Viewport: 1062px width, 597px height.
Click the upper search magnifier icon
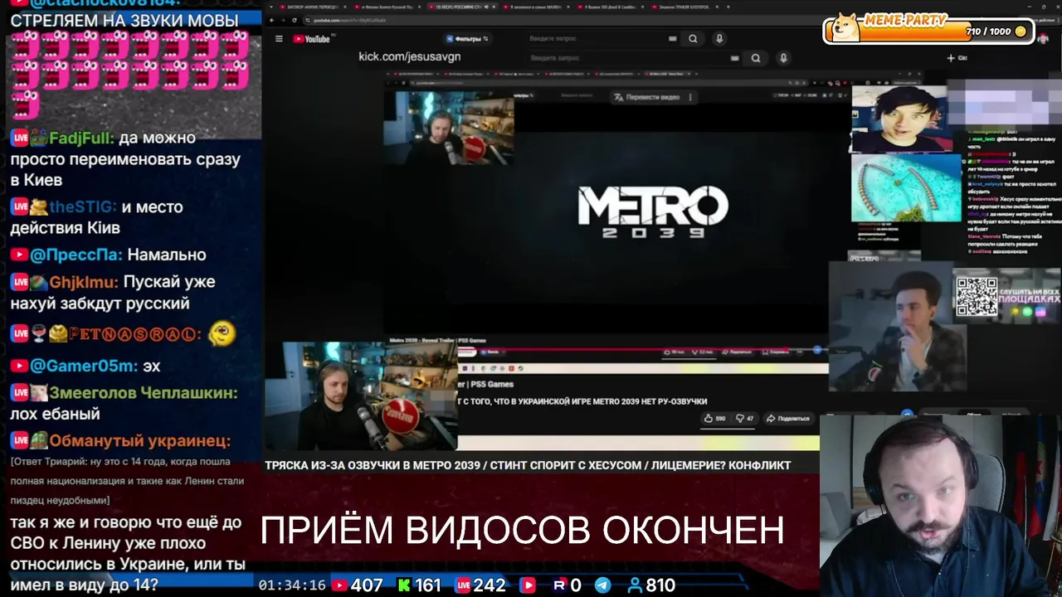(693, 39)
